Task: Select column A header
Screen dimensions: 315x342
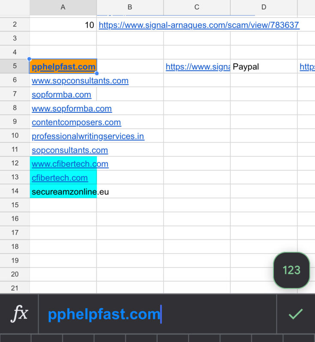Action: pos(63,7)
